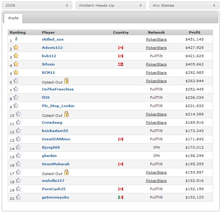Open the 2008 year dropdown
222x212 pixels.
pos(37,6)
